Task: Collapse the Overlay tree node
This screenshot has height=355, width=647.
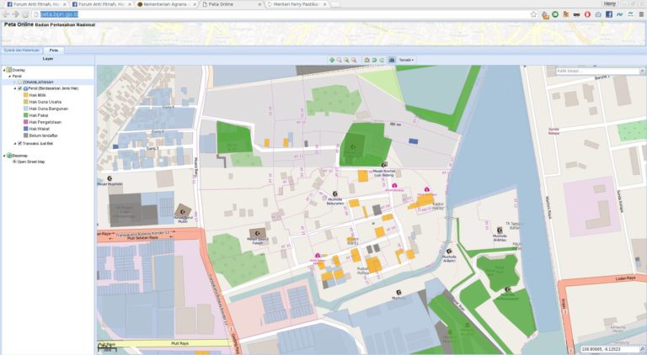Action: point(4,70)
